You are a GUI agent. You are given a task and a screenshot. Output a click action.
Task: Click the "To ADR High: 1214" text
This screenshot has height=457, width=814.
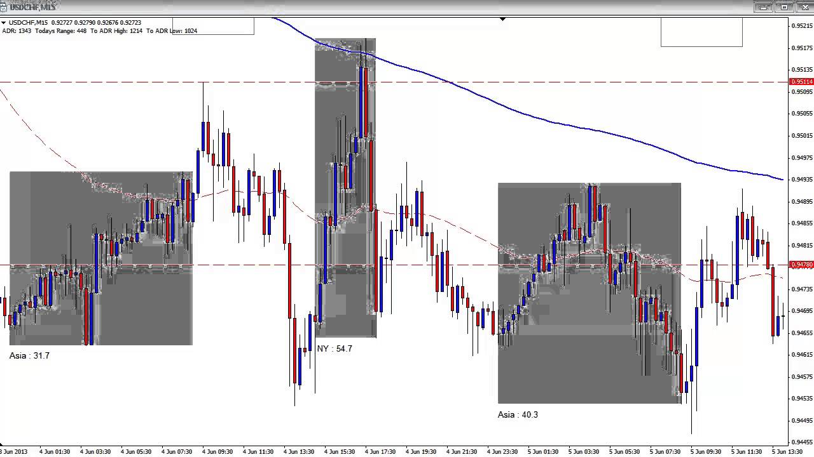pyautogui.click(x=116, y=31)
